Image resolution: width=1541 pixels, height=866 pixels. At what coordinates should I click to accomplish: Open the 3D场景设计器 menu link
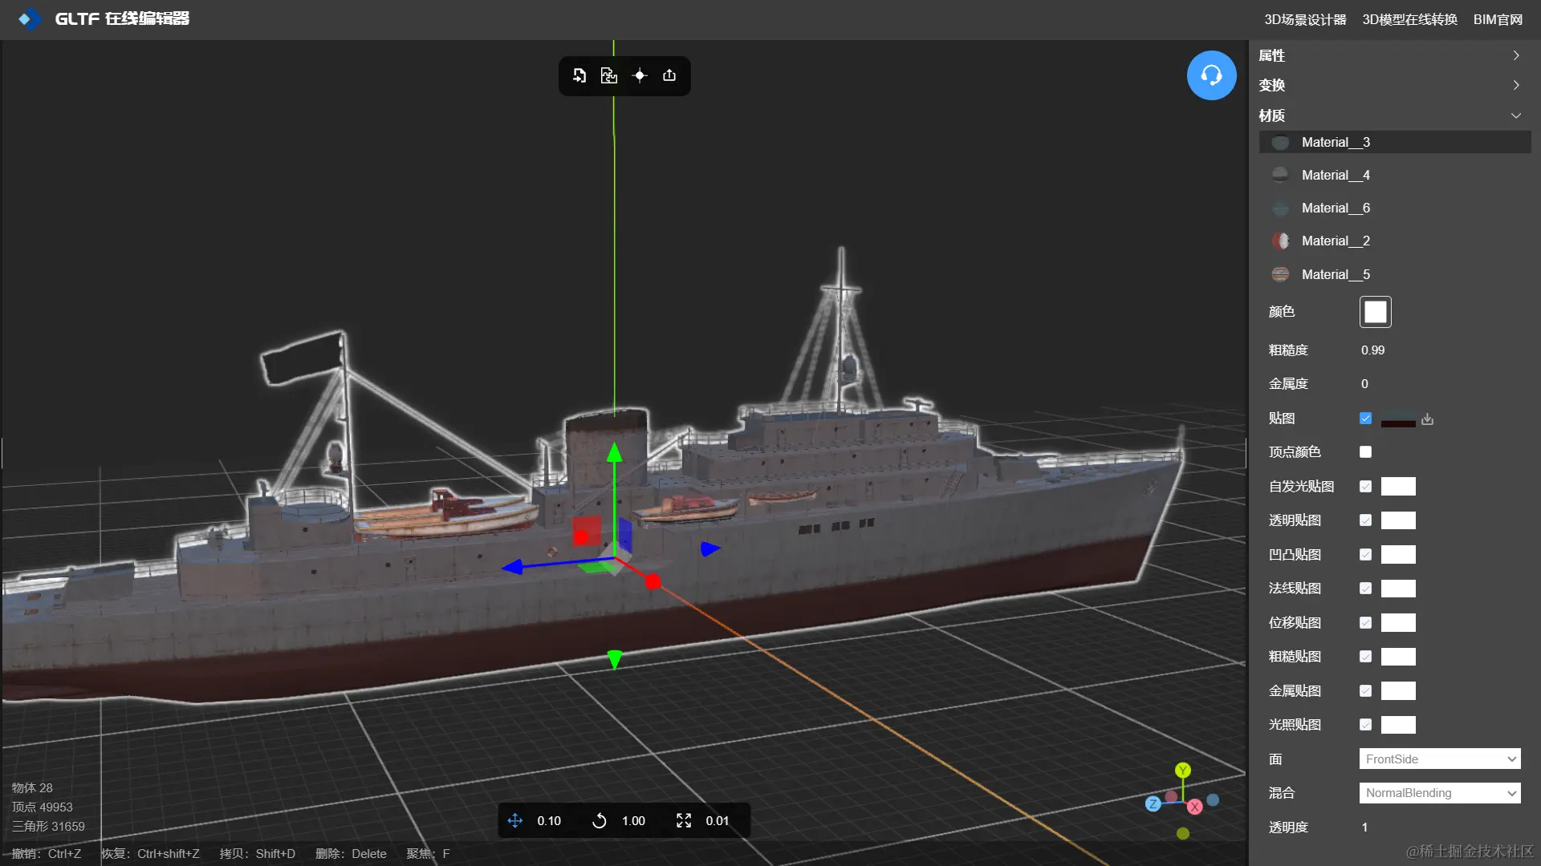[x=1305, y=19]
